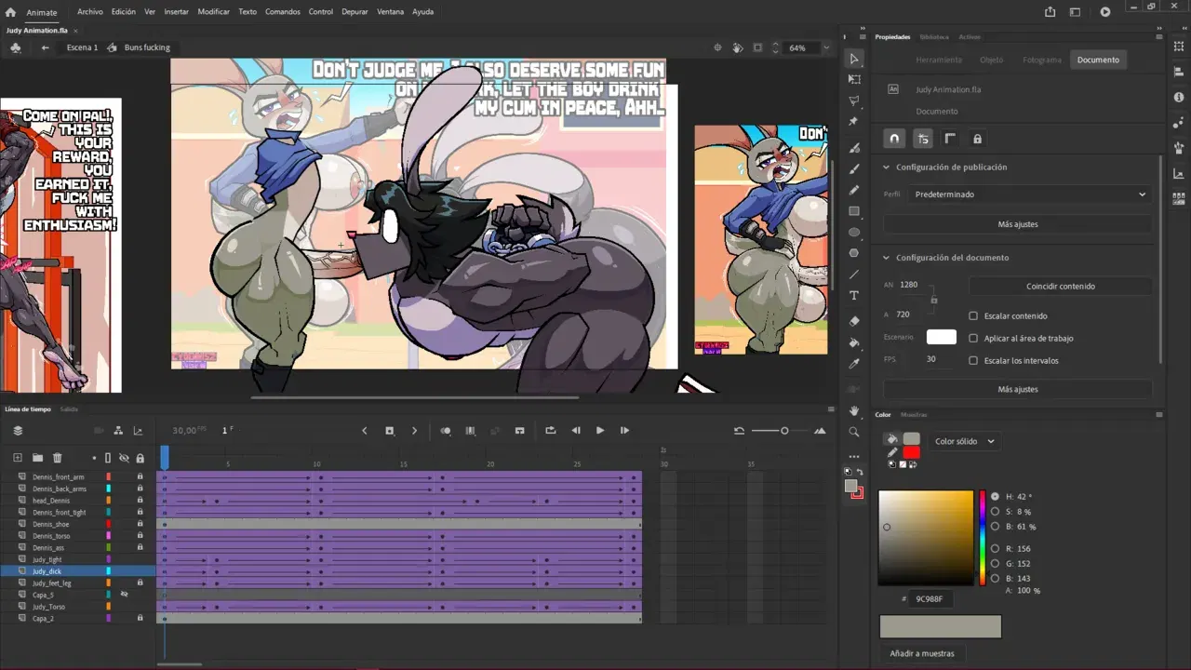
Task: Delete the selected layer with trash icon
Action: pos(57,458)
